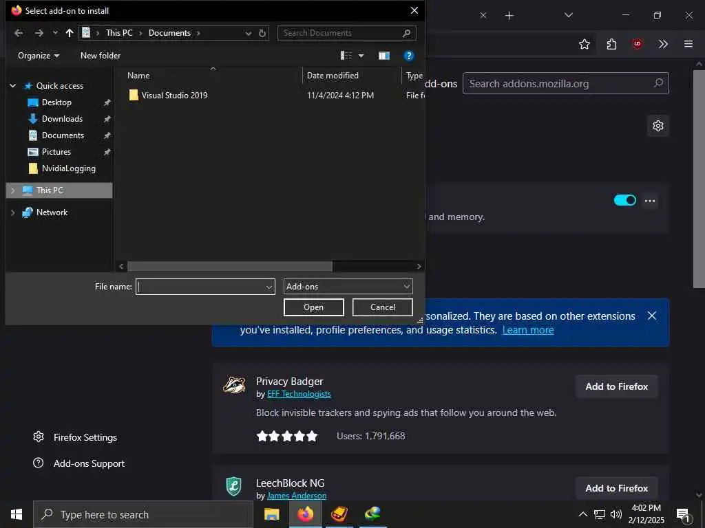Select Quick access in navigation pane

[59, 86]
